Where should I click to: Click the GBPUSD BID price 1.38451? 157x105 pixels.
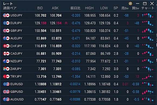(x=40, y=92)
